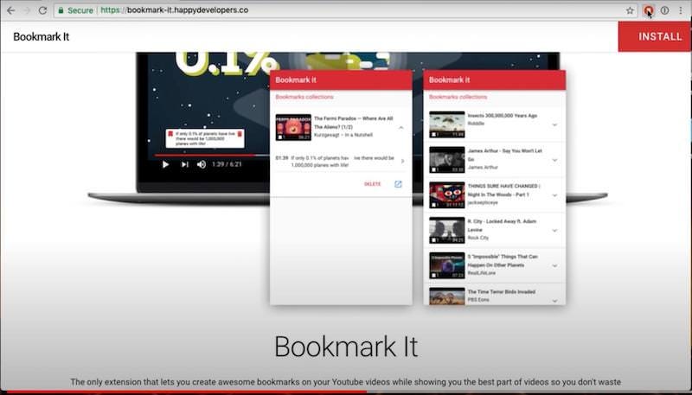The image size is (692, 395).
Task: Expand the Time Terror Birds Invaded entry
Action: pyautogui.click(x=554, y=301)
